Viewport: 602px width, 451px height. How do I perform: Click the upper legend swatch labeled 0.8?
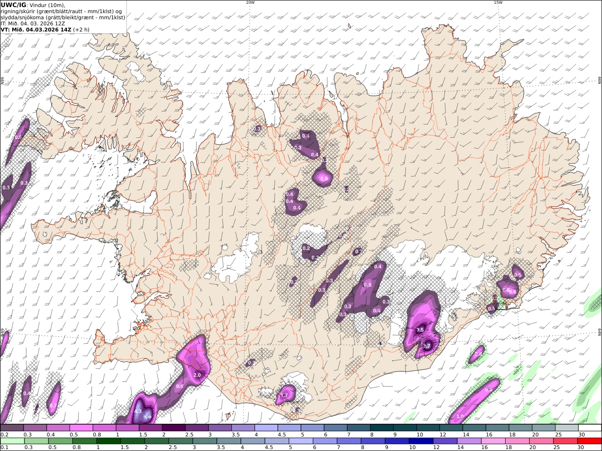point(104,428)
